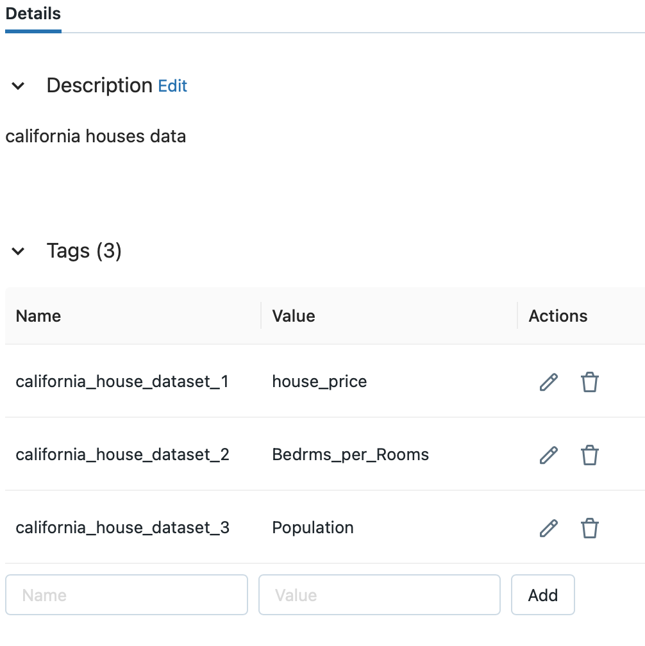The height and width of the screenshot is (646, 645).
Task: Select the Actions column header
Action: [x=558, y=316]
